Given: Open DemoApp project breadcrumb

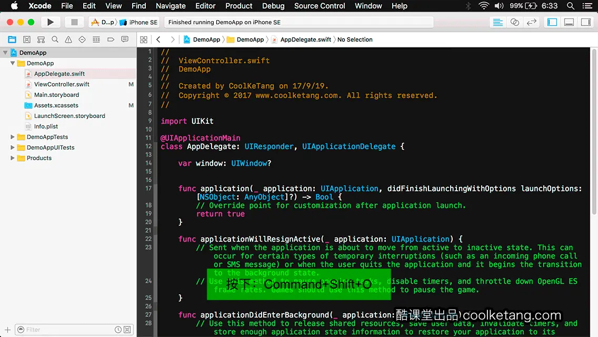Looking at the screenshot, I should (202, 39).
